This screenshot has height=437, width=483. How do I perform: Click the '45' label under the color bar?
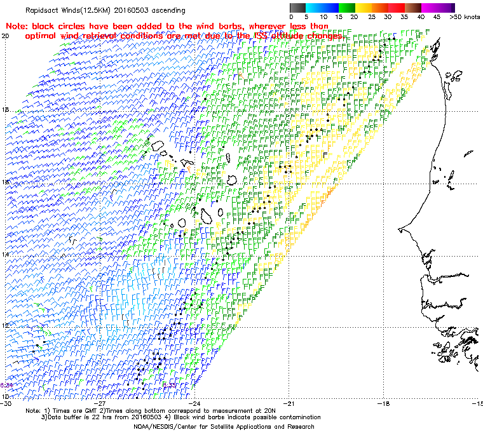[x=437, y=17]
